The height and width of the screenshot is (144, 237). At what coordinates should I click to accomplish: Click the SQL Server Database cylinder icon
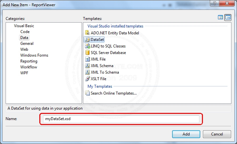(88, 52)
